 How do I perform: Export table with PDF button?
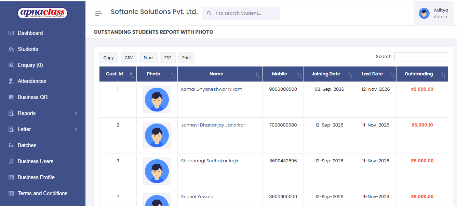click(x=167, y=58)
